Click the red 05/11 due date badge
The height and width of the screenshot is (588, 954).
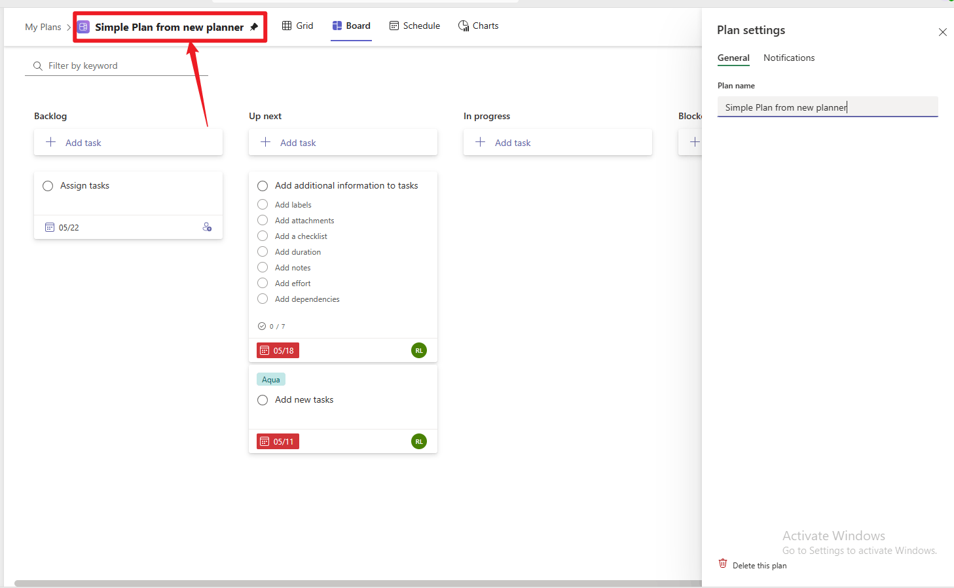coord(278,441)
